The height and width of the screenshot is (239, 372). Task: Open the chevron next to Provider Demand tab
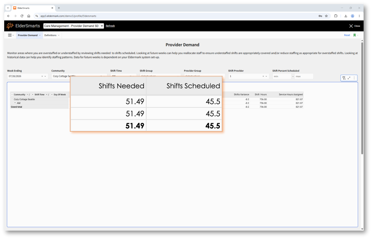pyautogui.click(x=40, y=35)
